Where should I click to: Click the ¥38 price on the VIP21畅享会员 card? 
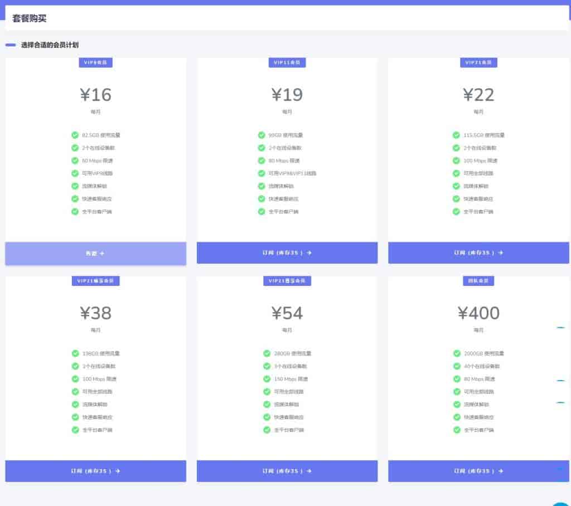click(x=95, y=313)
